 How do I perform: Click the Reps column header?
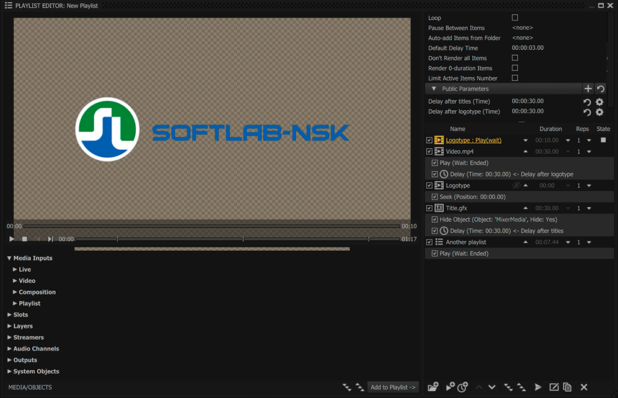[x=582, y=129]
